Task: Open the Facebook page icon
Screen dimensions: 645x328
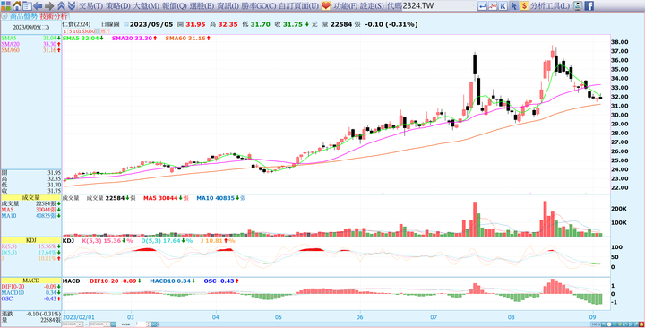Action: pyautogui.click(x=589, y=5)
